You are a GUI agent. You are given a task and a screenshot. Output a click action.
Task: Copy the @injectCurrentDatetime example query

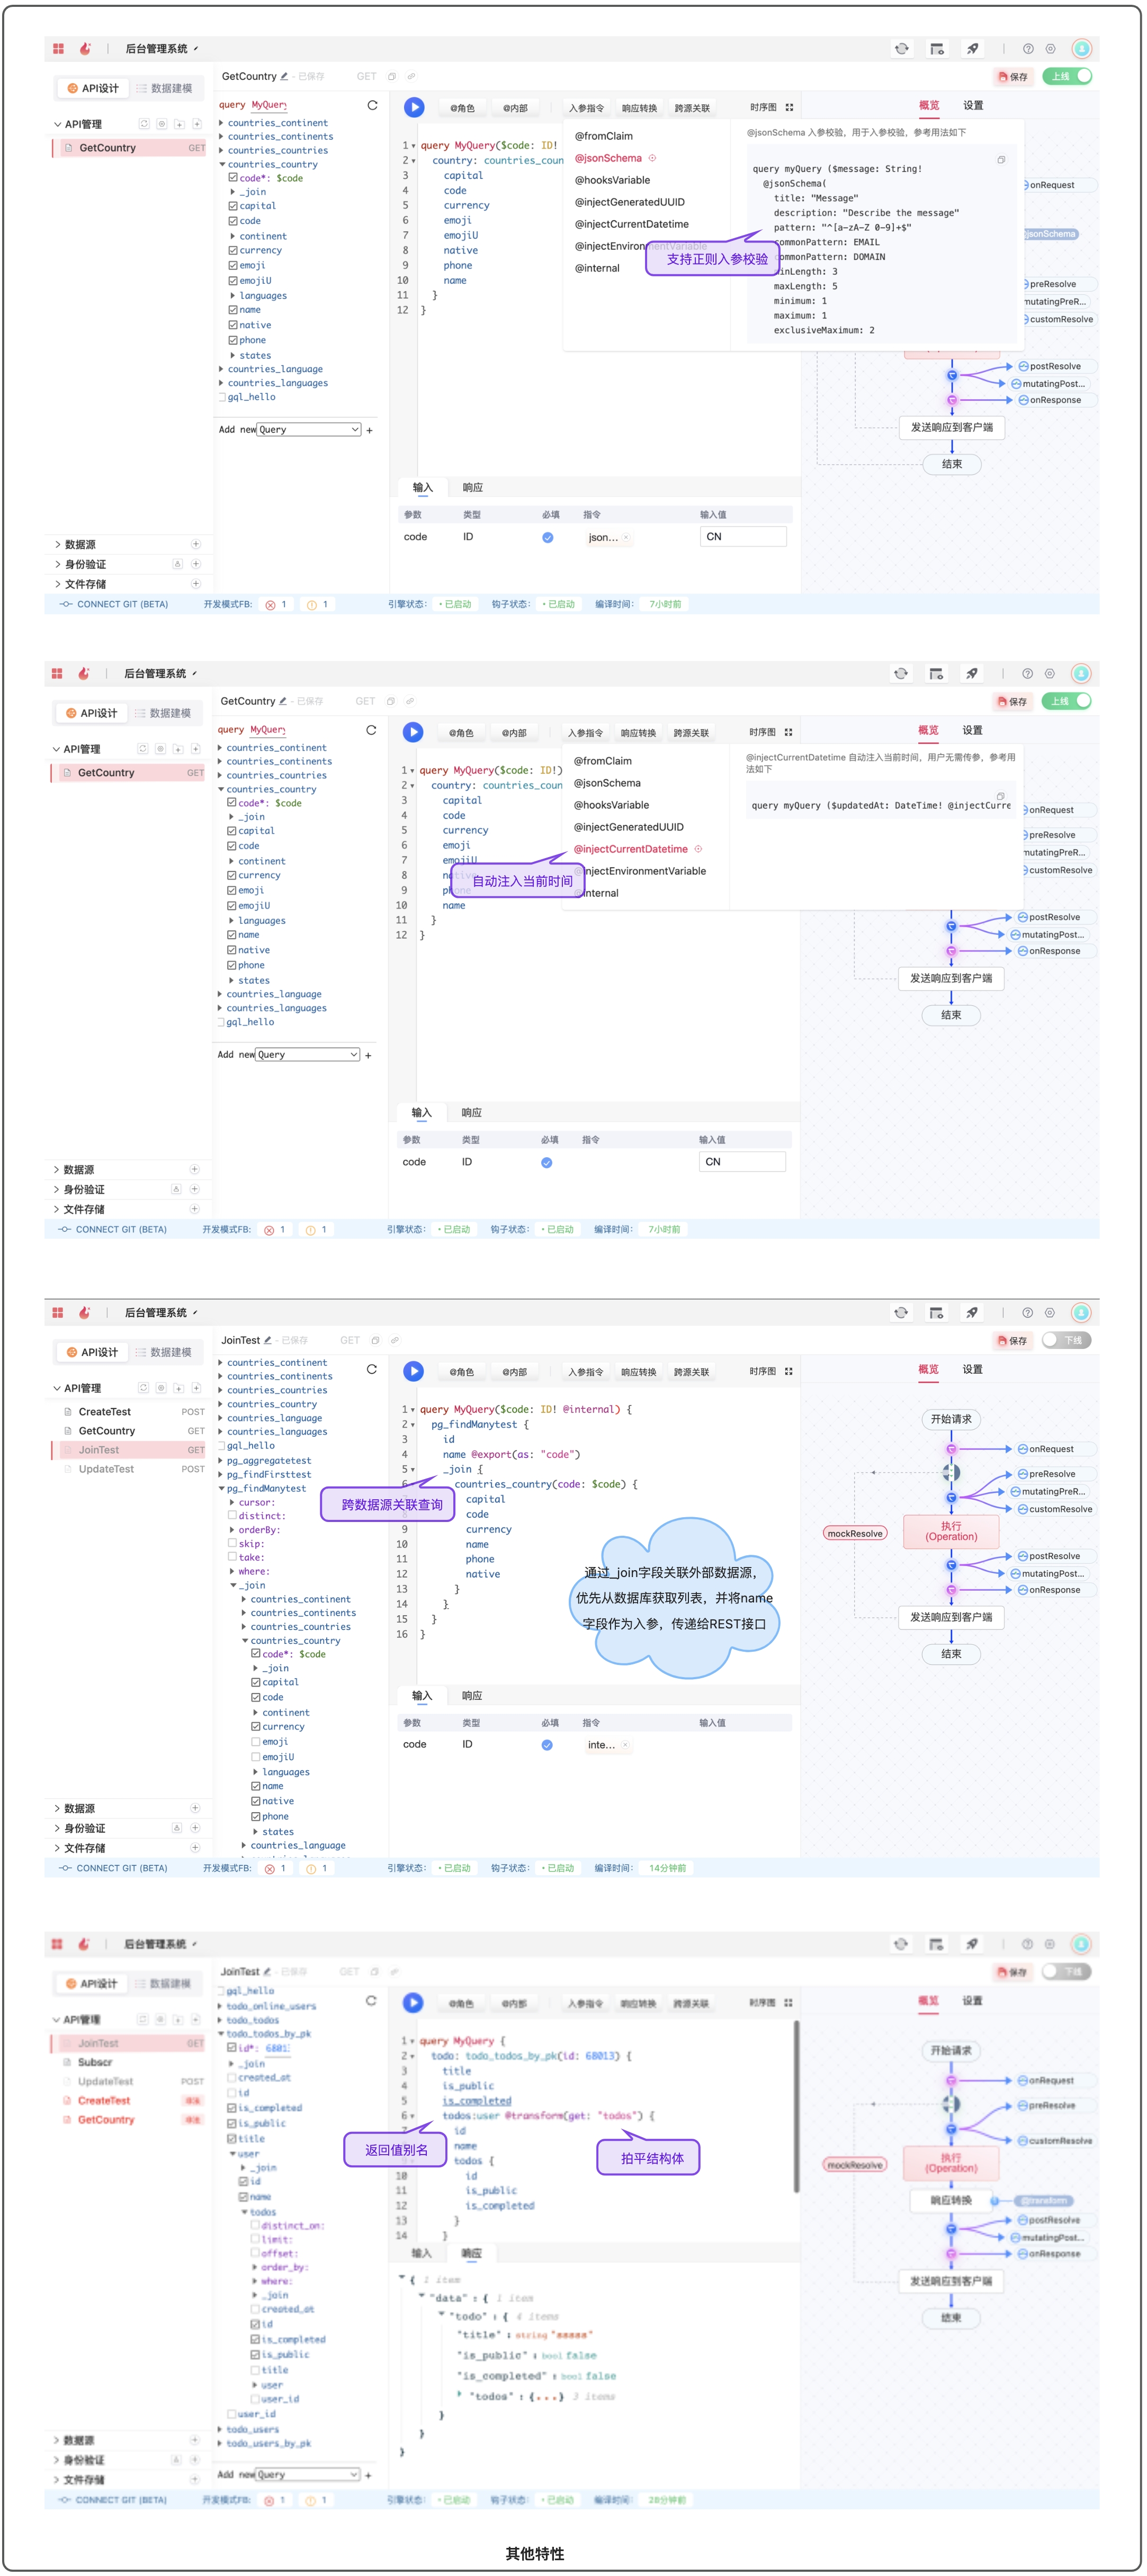click(1000, 796)
